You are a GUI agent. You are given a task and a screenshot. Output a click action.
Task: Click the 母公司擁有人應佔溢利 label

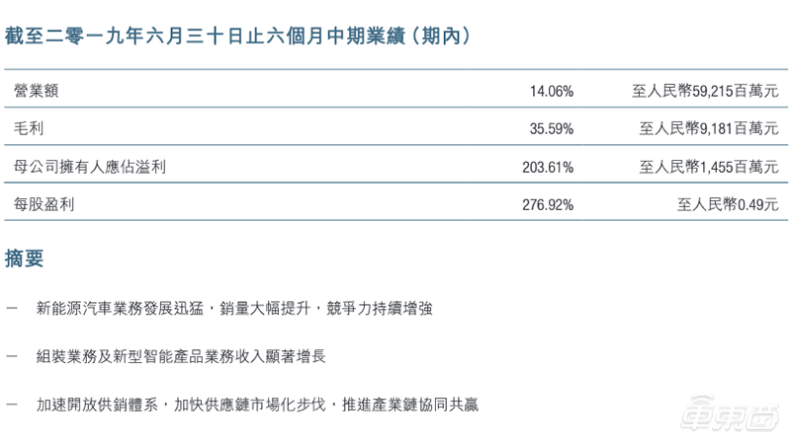tap(89, 167)
